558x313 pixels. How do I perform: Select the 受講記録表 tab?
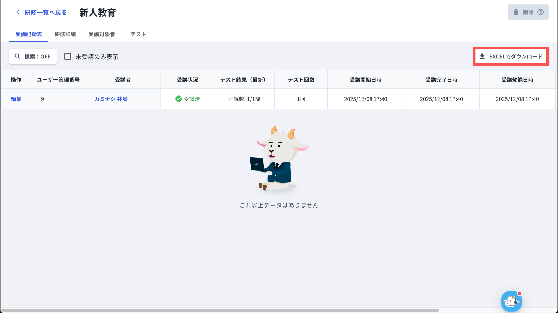tap(29, 34)
